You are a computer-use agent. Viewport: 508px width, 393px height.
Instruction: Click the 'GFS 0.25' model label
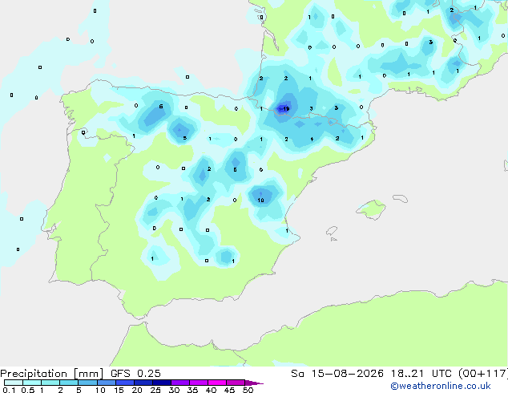click(x=135, y=374)
